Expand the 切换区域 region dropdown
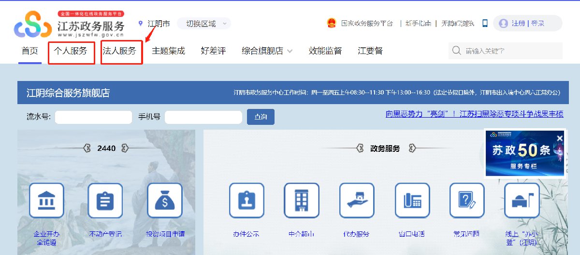Screen dimensions: 580x255 [x=204, y=23]
